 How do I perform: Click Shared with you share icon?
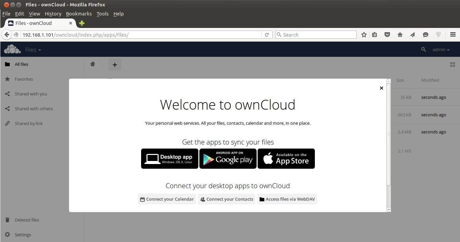7,94
